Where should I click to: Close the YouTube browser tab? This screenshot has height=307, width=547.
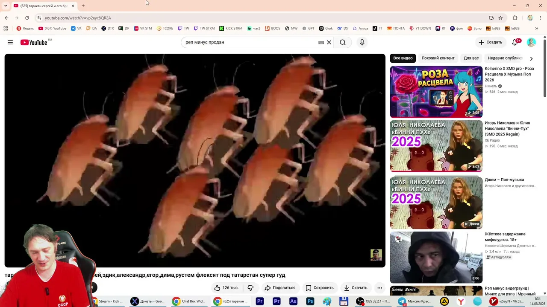point(73,6)
